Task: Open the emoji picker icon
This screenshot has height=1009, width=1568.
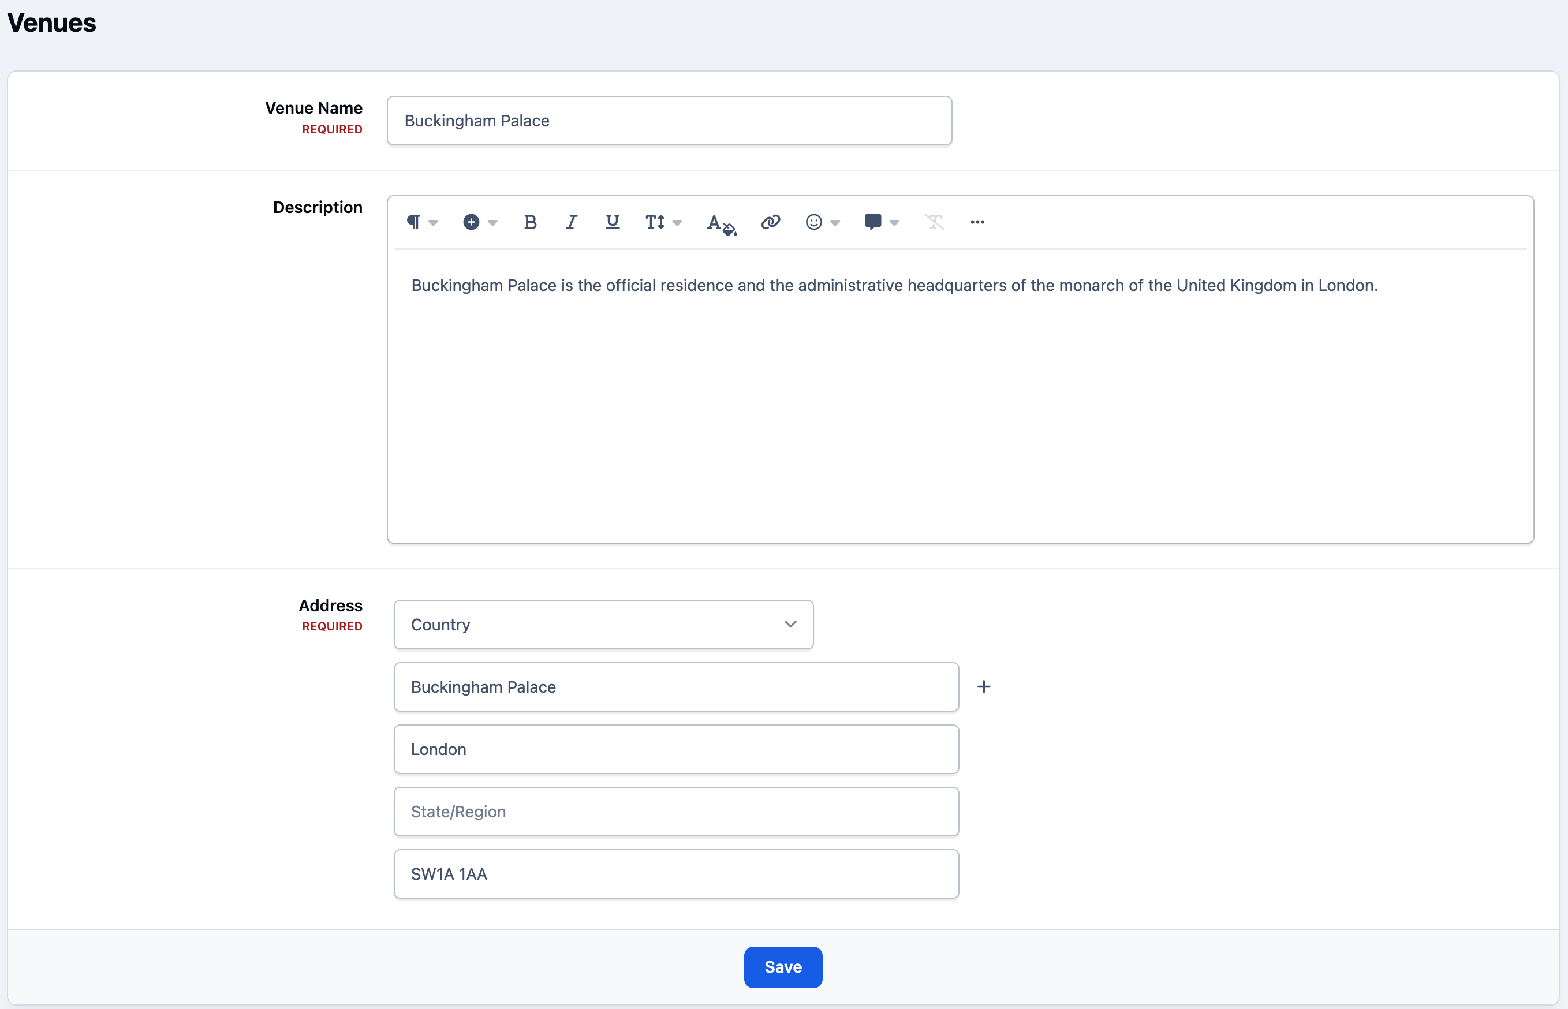Action: point(814,222)
